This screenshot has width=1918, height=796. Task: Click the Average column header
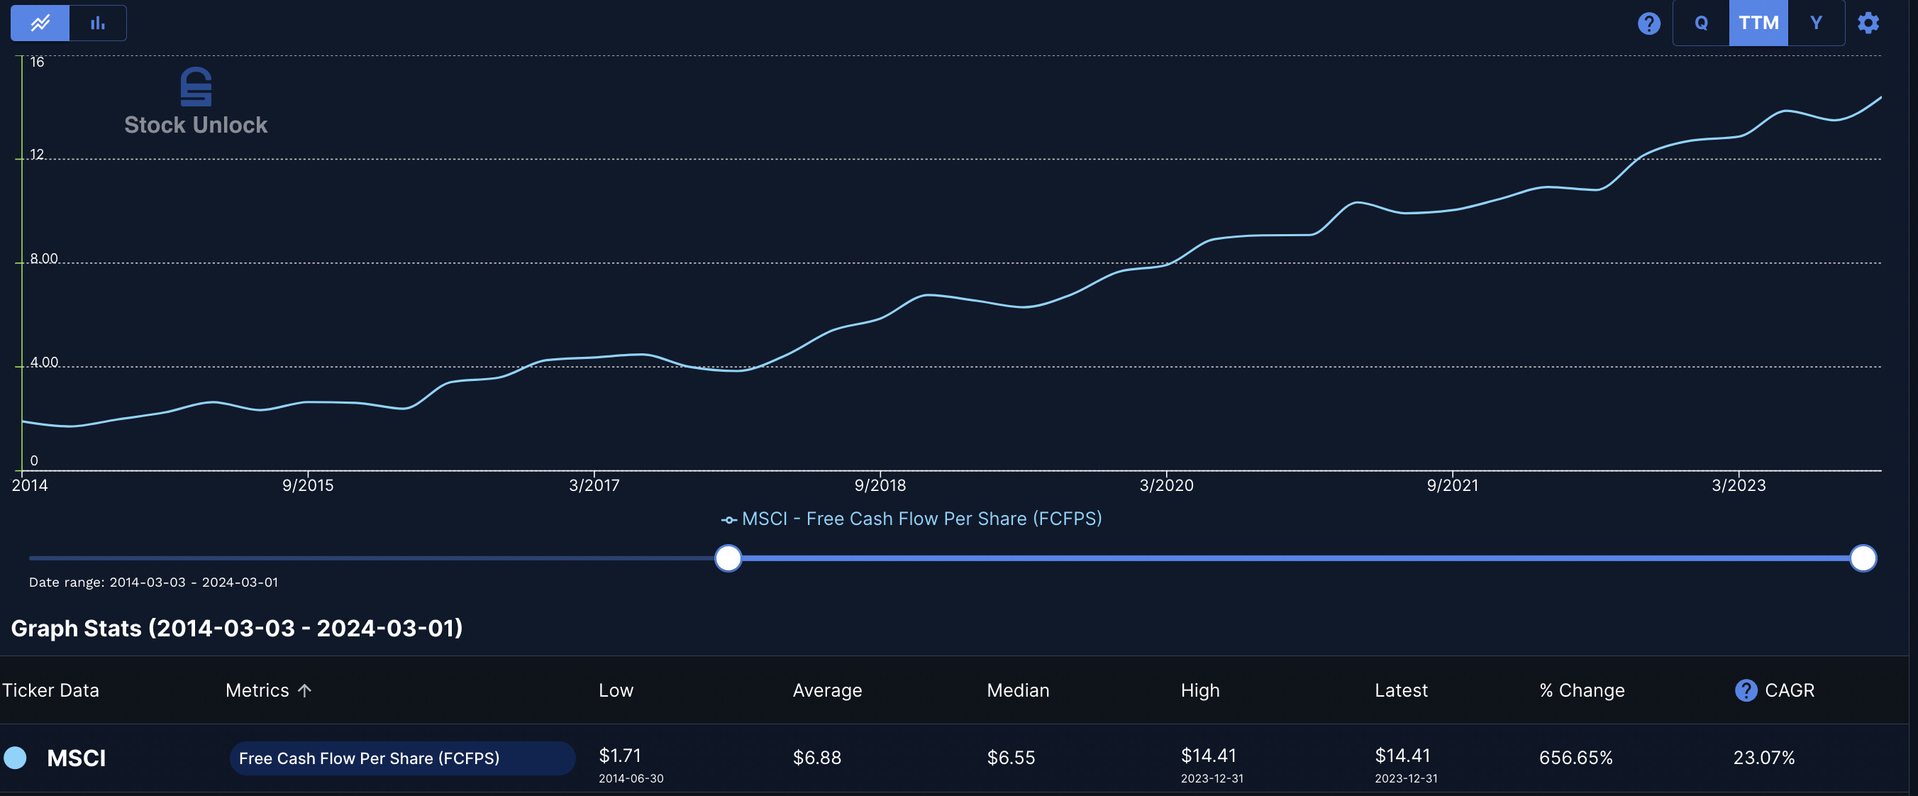point(826,690)
